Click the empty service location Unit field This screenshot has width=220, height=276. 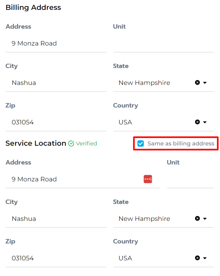(190, 179)
